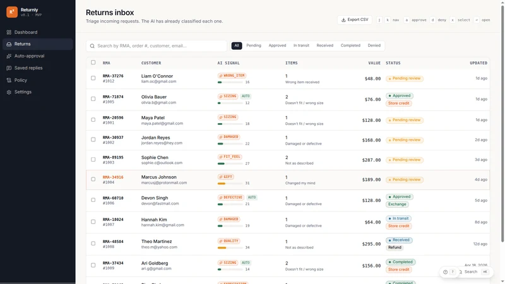The width and height of the screenshot is (505, 284).
Task: Filter by Approved returns
Action: click(x=277, y=45)
